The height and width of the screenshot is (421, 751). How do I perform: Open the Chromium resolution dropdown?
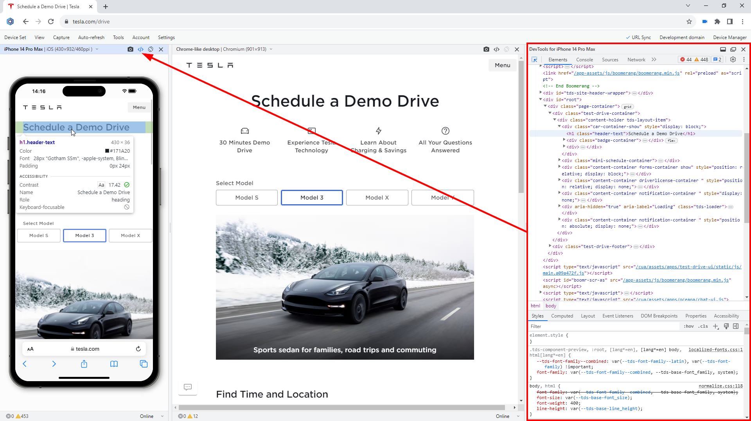271,49
